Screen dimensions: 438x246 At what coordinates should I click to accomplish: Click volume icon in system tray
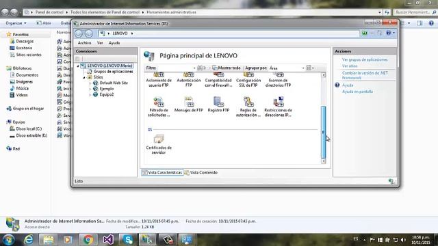tap(403, 240)
